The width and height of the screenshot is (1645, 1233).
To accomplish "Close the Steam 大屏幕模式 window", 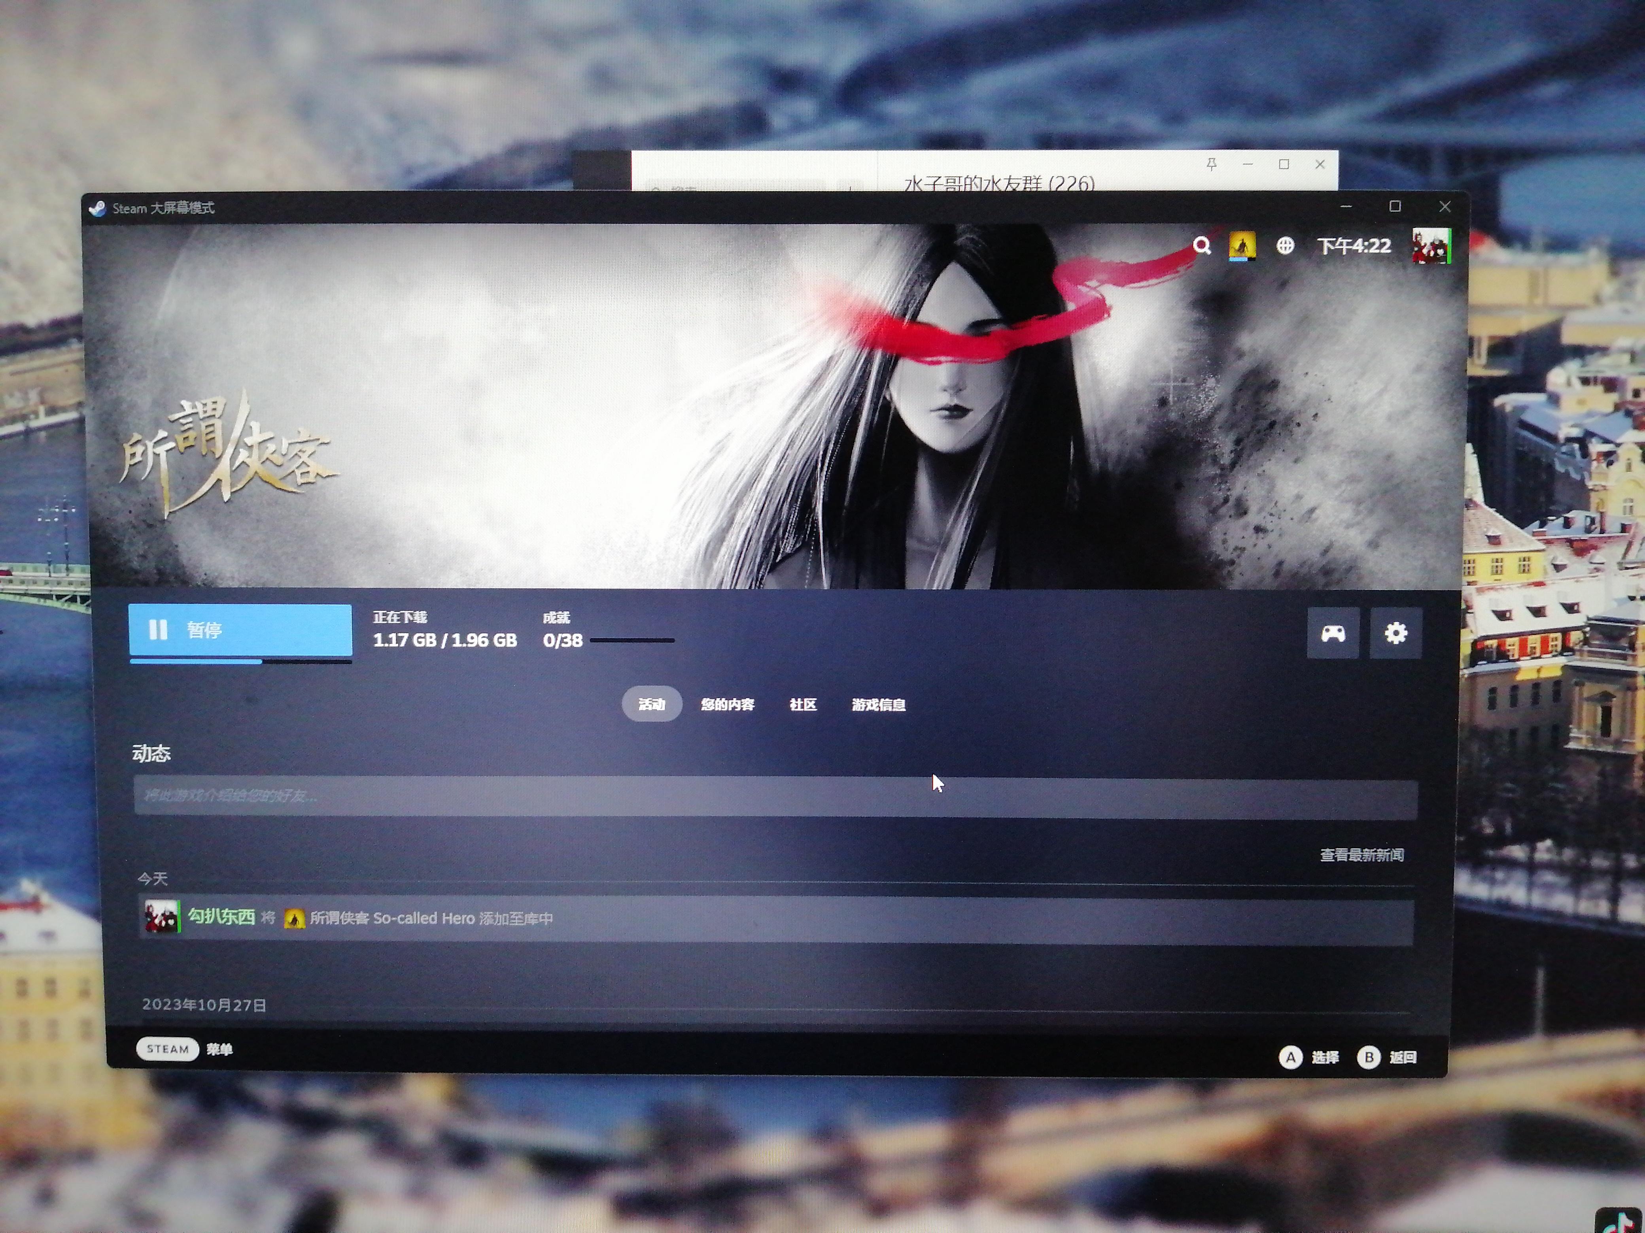I will pos(1445,206).
